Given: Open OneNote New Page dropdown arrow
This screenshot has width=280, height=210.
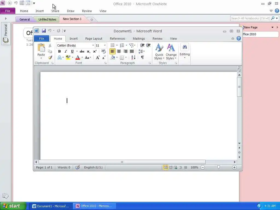Looking at the screenshot, I should 273,27.
